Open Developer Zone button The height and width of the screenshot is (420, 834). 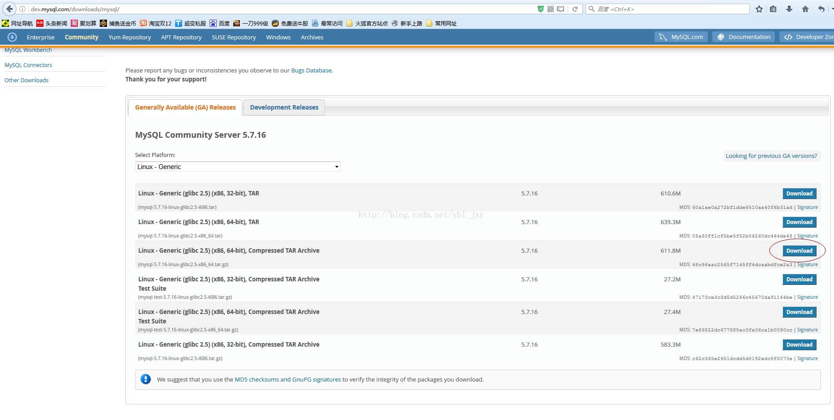tap(807, 37)
